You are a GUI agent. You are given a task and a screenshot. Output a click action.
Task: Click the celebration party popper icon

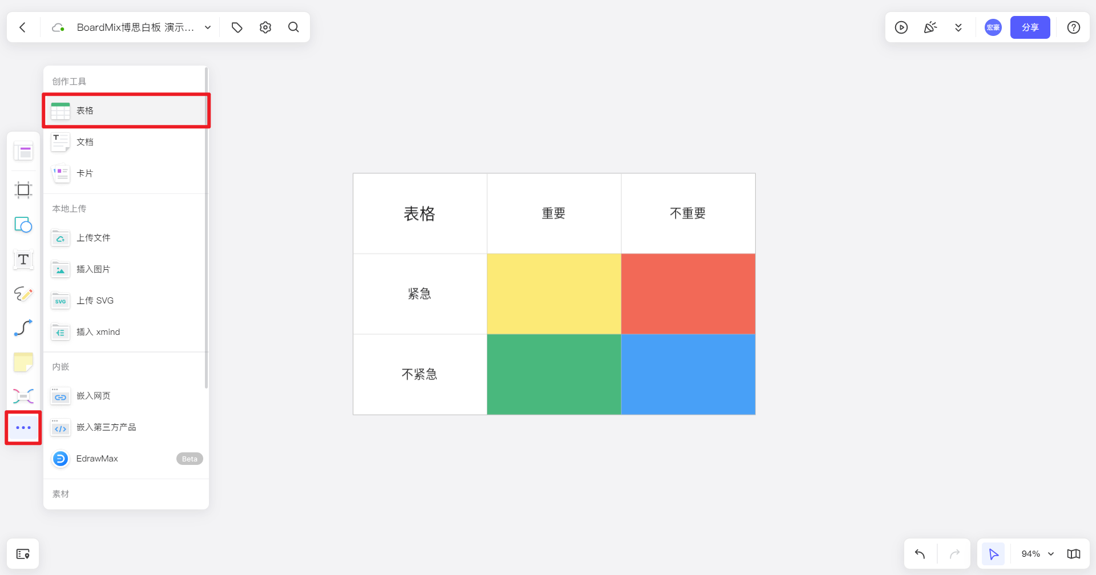930,27
